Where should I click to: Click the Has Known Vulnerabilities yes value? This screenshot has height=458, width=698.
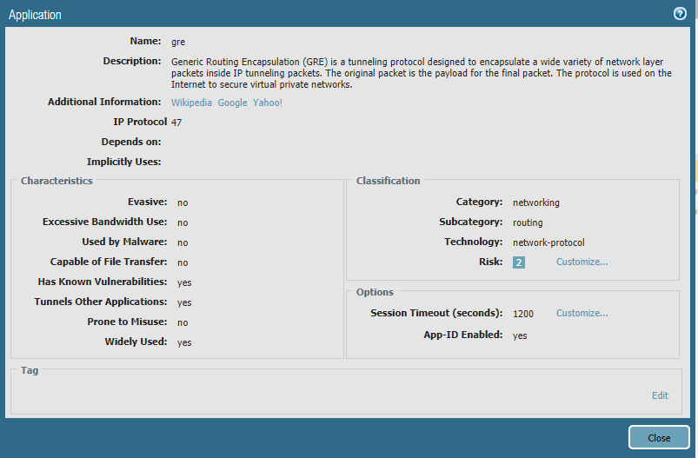[184, 282]
